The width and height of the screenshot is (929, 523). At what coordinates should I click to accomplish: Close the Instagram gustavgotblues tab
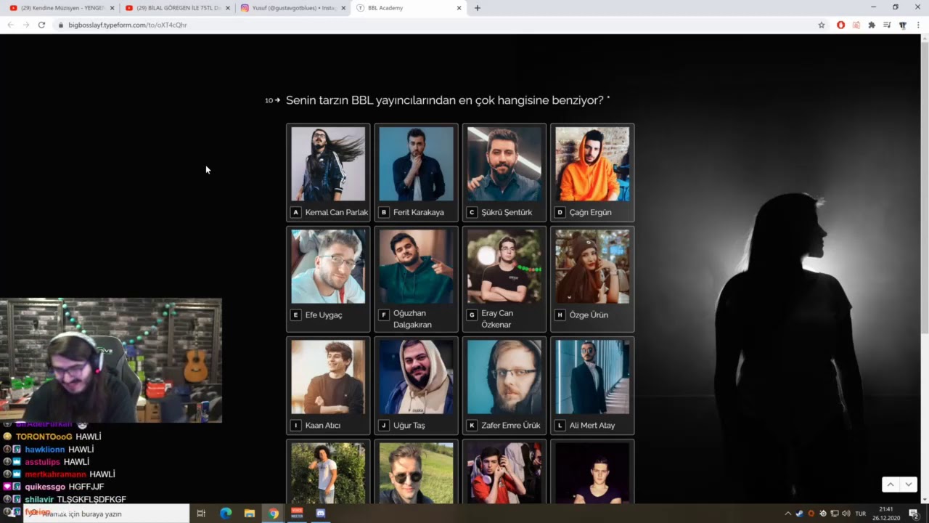(x=343, y=8)
